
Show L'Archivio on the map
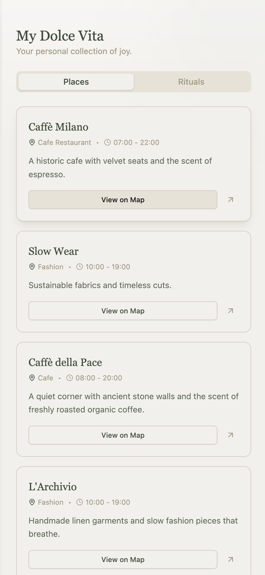coord(123,560)
